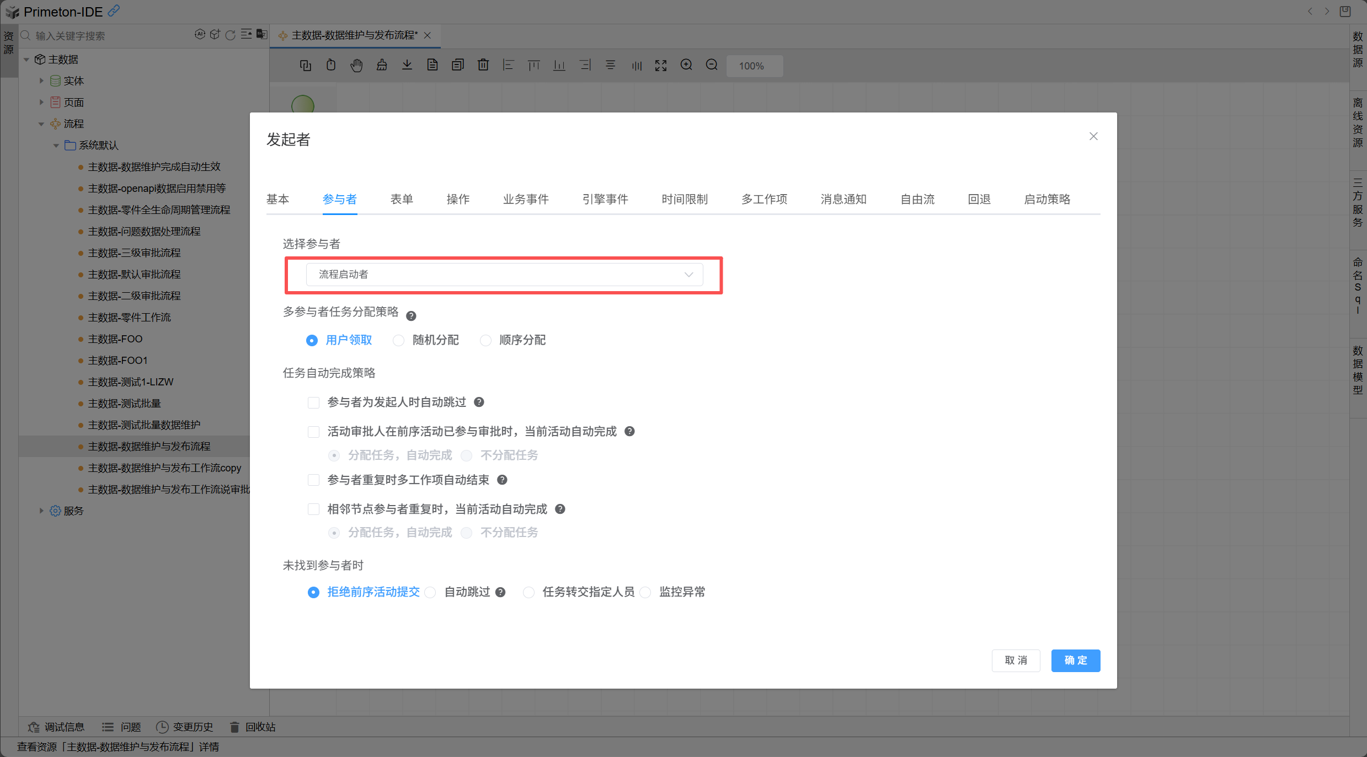Image resolution: width=1367 pixels, height=757 pixels.
Task: Open the 消息通知 tab
Action: coord(843,199)
